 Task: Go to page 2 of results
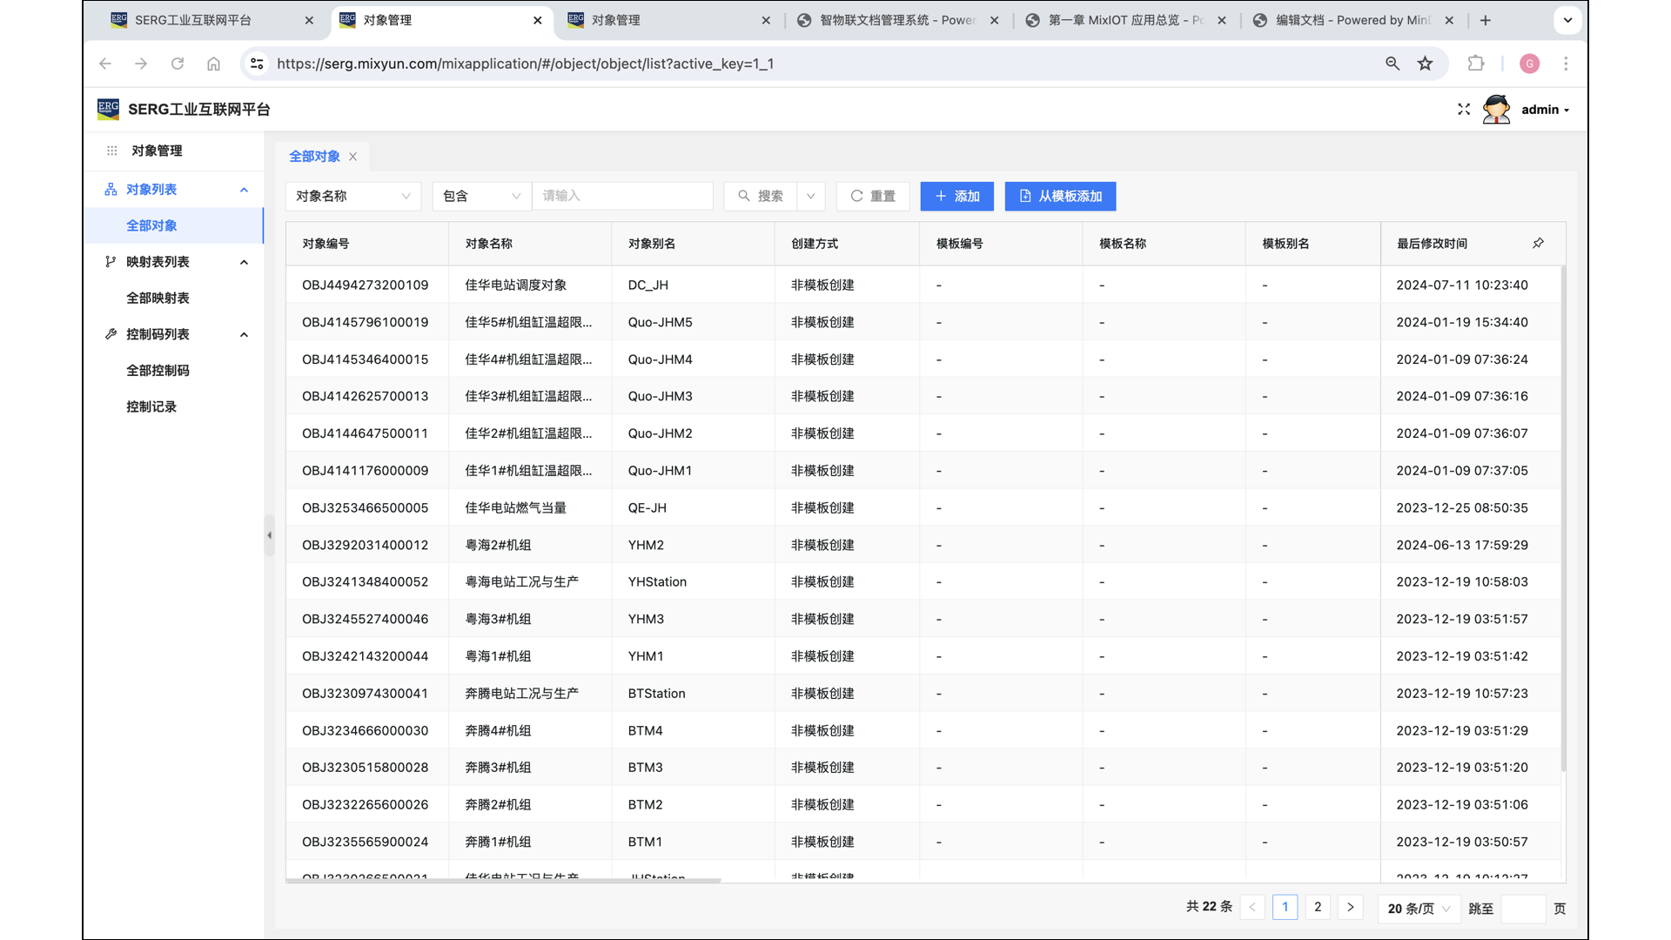coord(1317,907)
